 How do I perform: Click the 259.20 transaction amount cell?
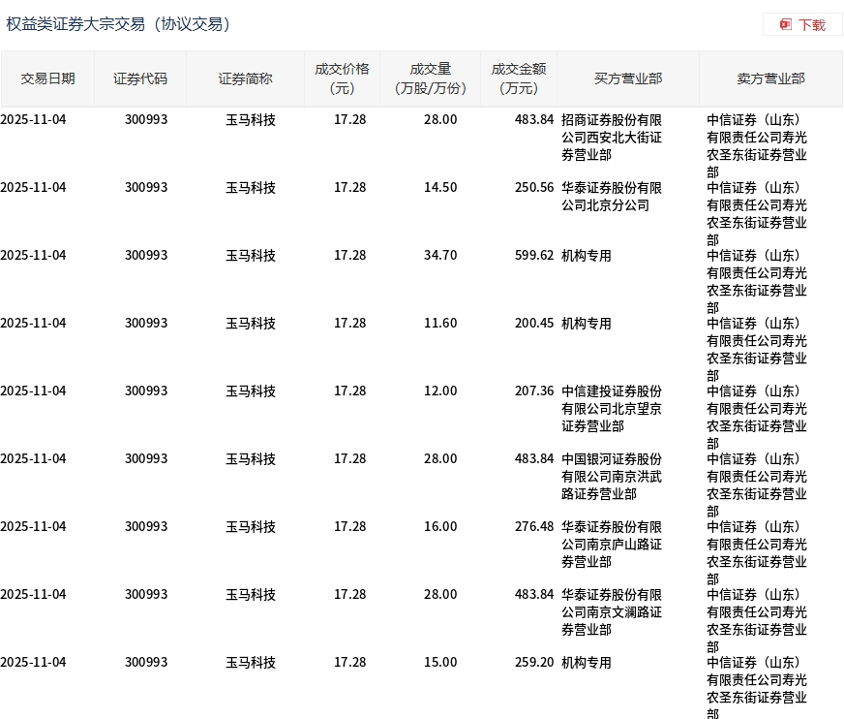click(534, 663)
